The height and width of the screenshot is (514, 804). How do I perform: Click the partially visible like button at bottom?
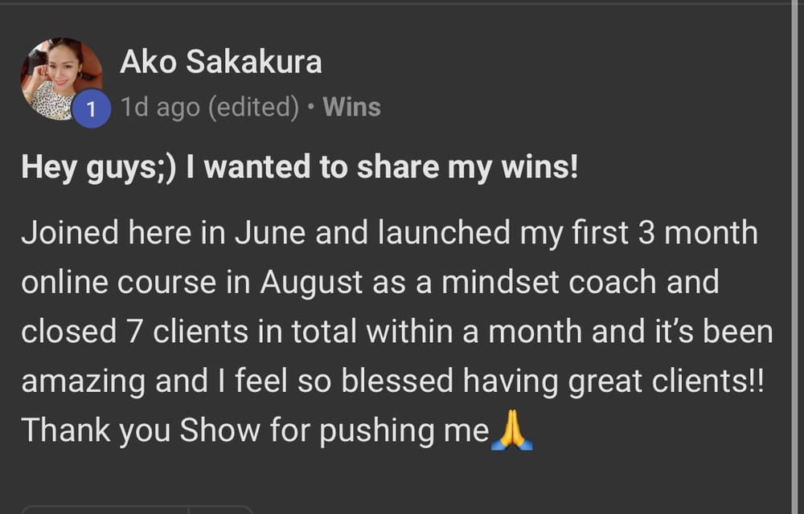pyautogui.click(x=105, y=510)
